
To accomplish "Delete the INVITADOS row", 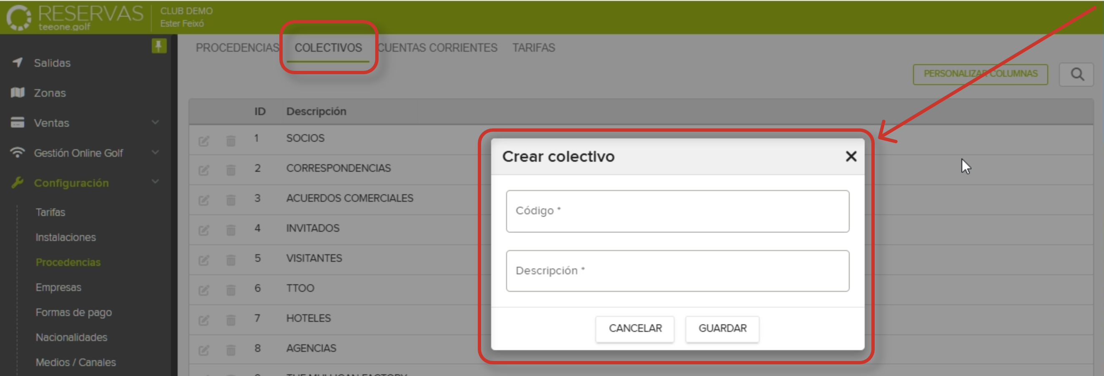I will pyautogui.click(x=231, y=231).
